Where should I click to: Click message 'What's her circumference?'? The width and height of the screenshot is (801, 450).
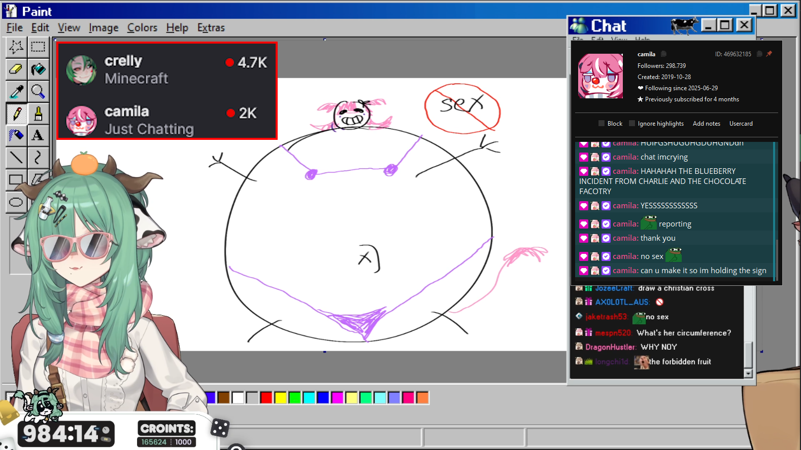click(684, 333)
